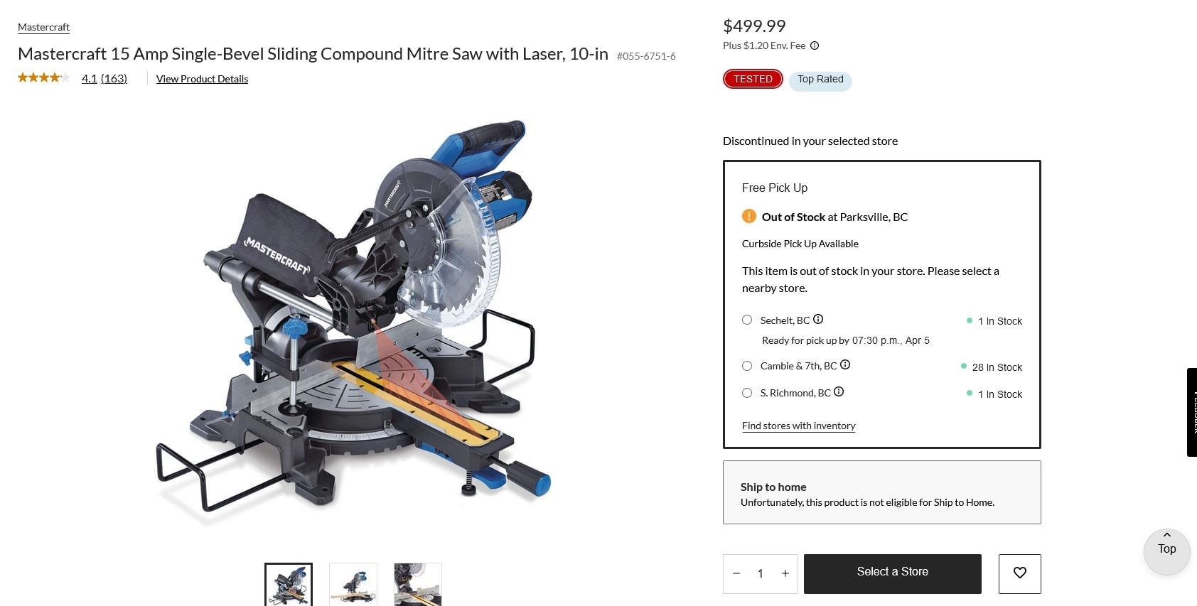Image resolution: width=1197 pixels, height=606 pixels.
Task: Open the 4.1 (163) reviews link
Action: point(104,78)
